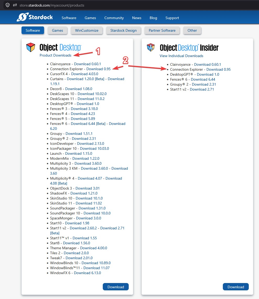Switch to the Stardock Design tab
Image resolution: width=259 pixels, height=299 pixels.
[x=123, y=30]
